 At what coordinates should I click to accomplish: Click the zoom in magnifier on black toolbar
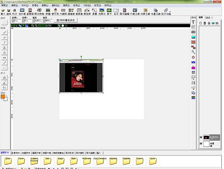(32, 26)
